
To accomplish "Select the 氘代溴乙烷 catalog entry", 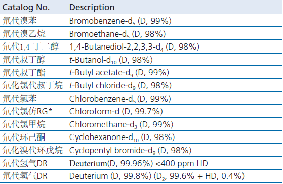I will click(24, 34).
